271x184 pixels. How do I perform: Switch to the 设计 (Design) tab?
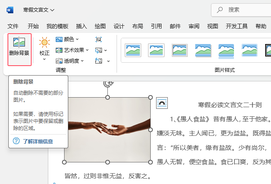[x=119, y=26]
